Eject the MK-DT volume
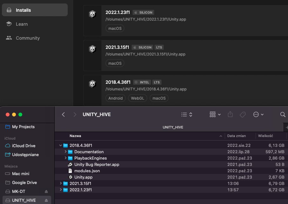This screenshot has height=204, width=288. click(46, 191)
